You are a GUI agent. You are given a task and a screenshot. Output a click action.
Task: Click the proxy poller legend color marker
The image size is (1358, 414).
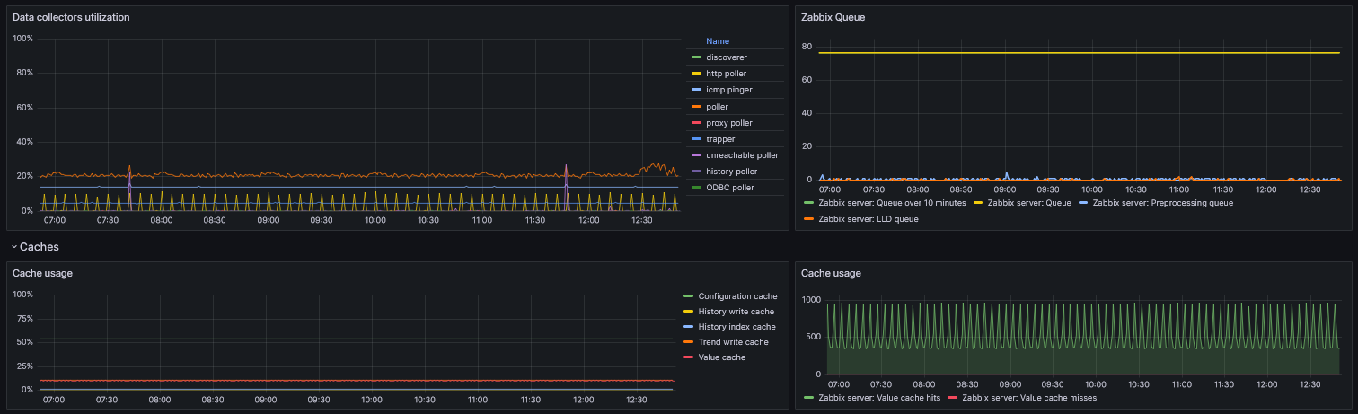(x=695, y=123)
